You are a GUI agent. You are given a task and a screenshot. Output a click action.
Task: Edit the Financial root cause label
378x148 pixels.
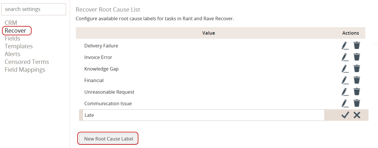pyautogui.click(x=344, y=80)
